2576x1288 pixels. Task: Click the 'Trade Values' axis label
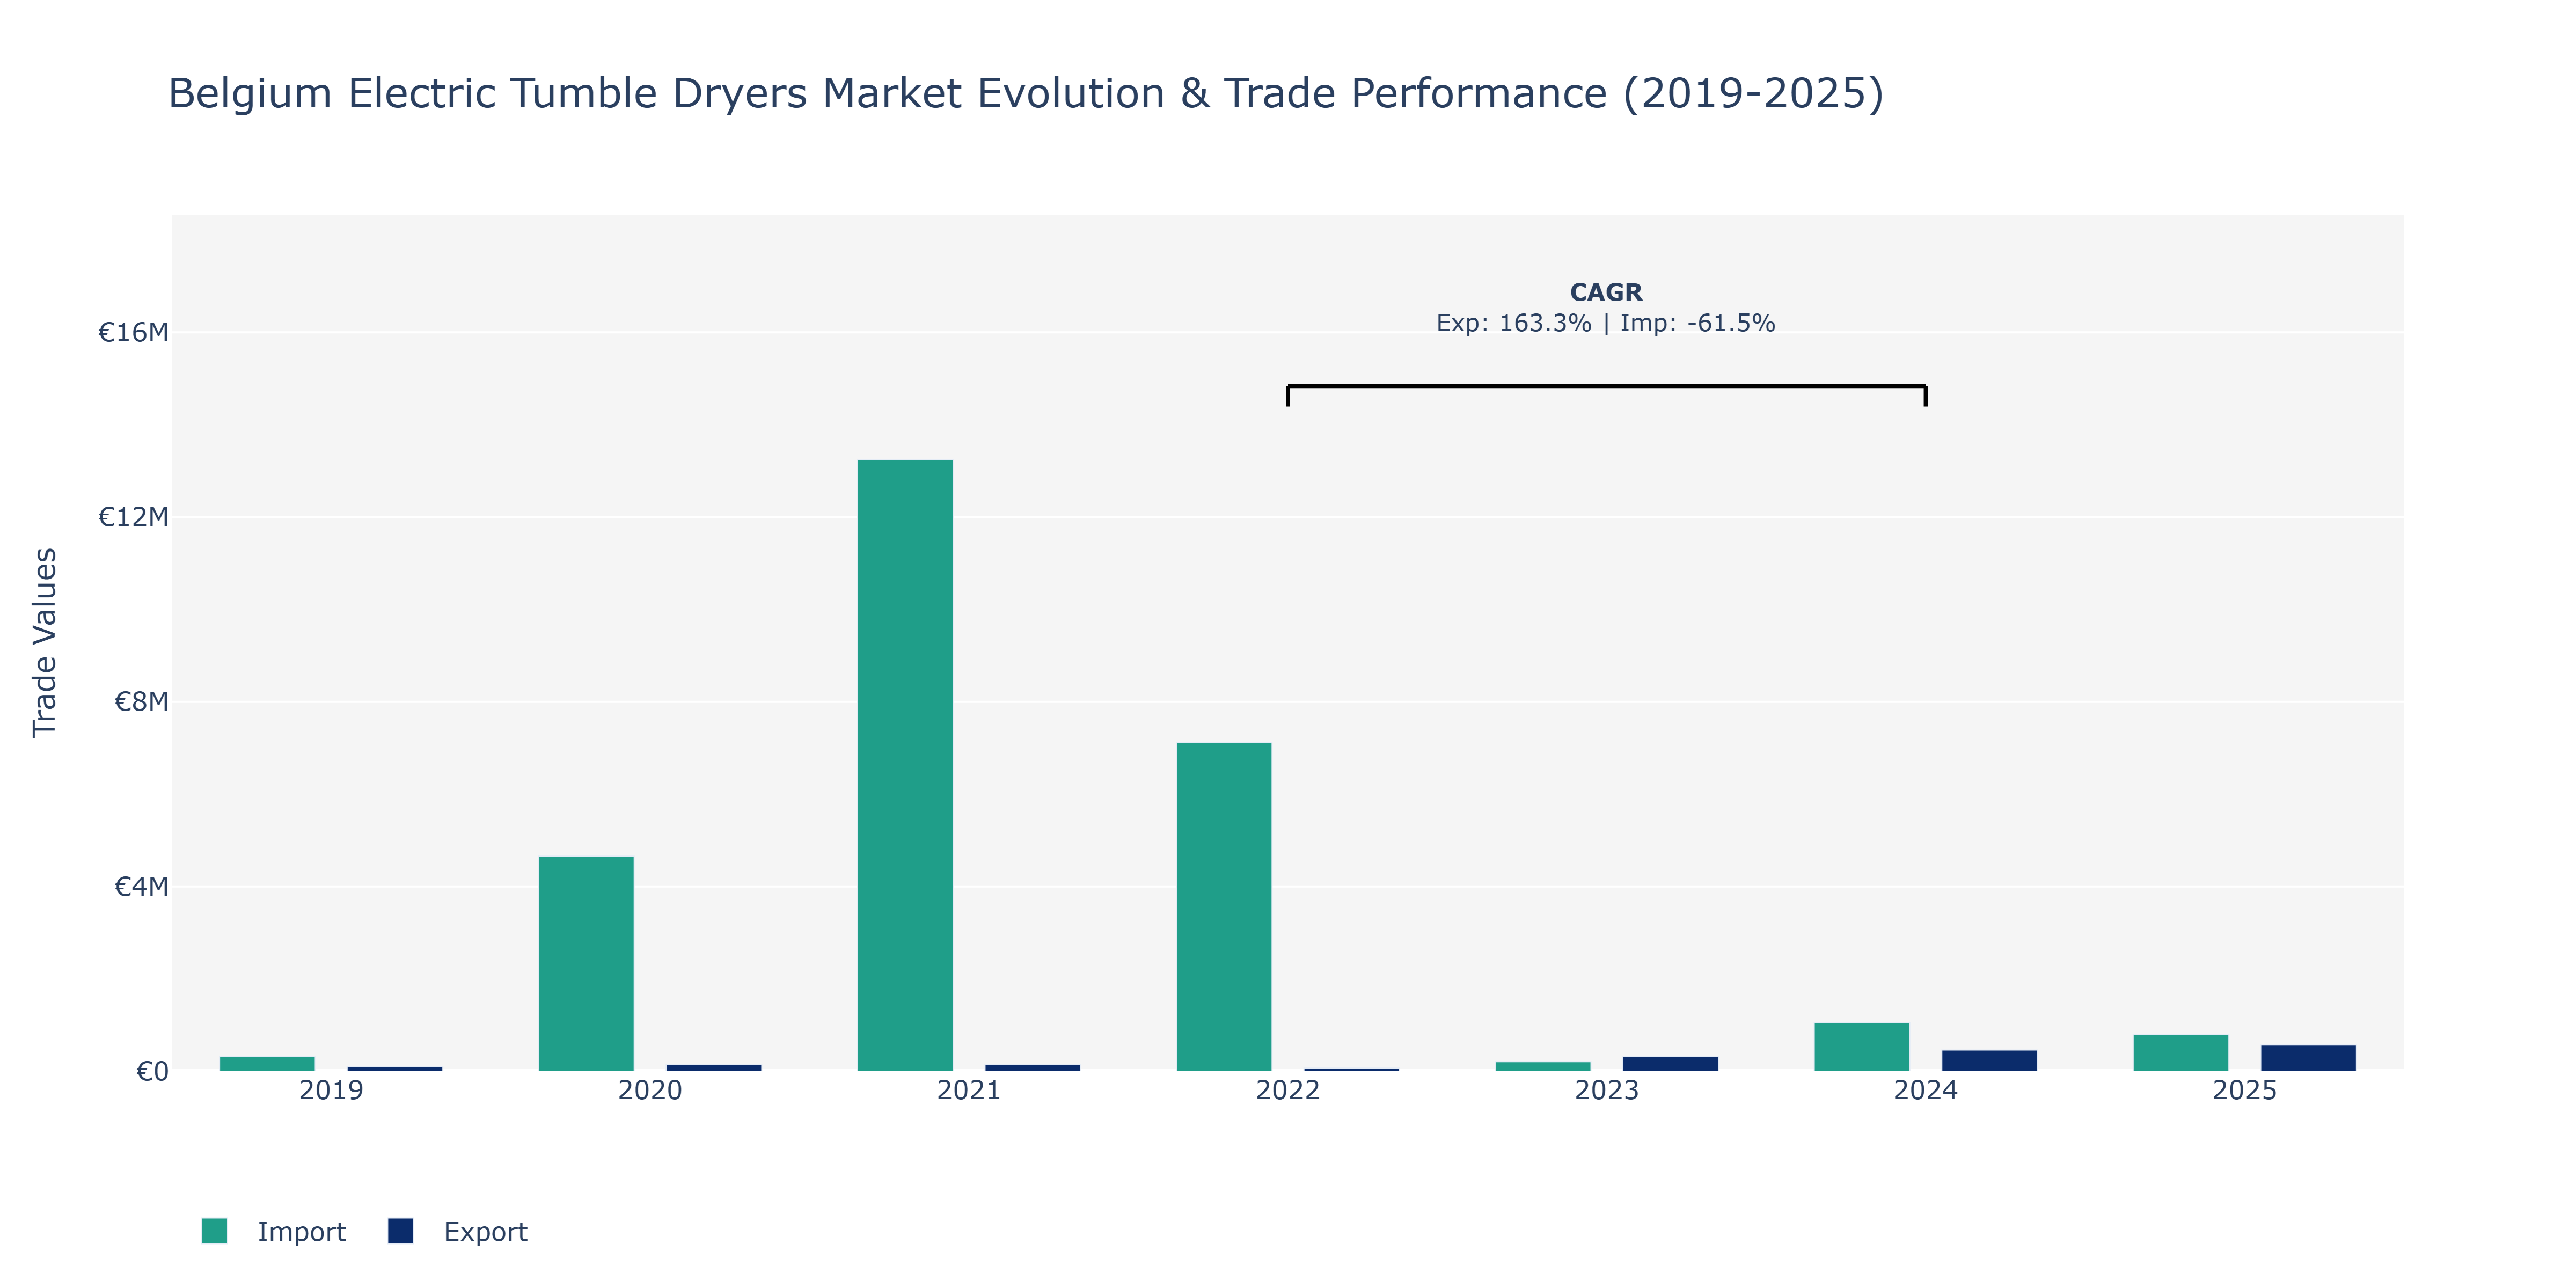(45, 643)
